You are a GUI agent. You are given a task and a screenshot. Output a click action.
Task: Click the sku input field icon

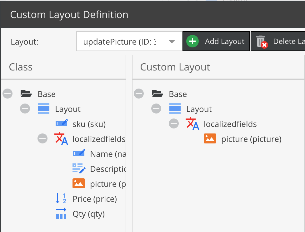point(61,124)
